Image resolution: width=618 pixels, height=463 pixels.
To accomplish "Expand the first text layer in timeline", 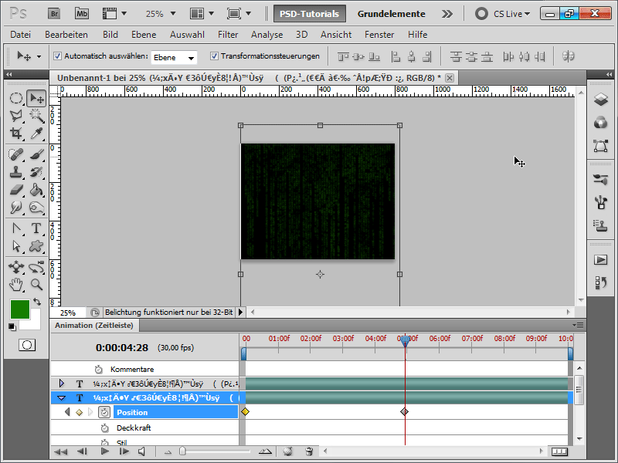I will (62, 383).
